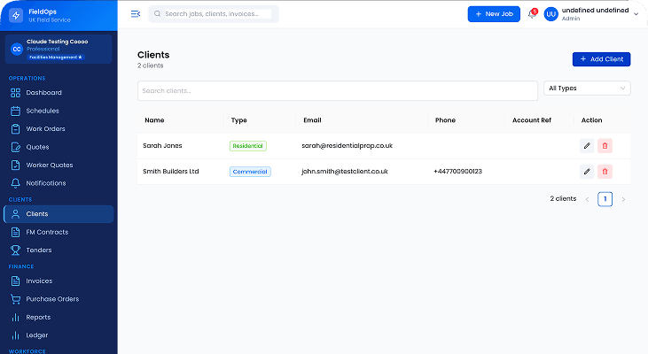Image resolution: width=648 pixels, height=354 pixels.
Task: Open FM Contracts in sidebar
Action: coord(59,232)
